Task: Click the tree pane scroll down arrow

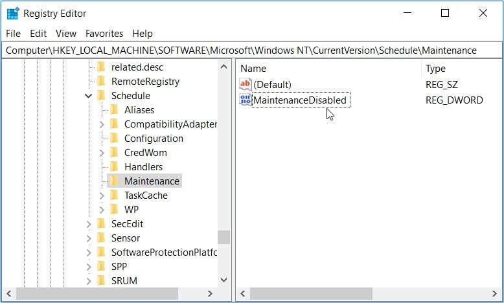Action: pos(224,280)
